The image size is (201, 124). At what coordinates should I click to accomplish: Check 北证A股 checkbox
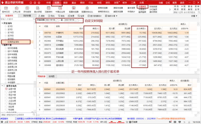click(x=7, y=98)
